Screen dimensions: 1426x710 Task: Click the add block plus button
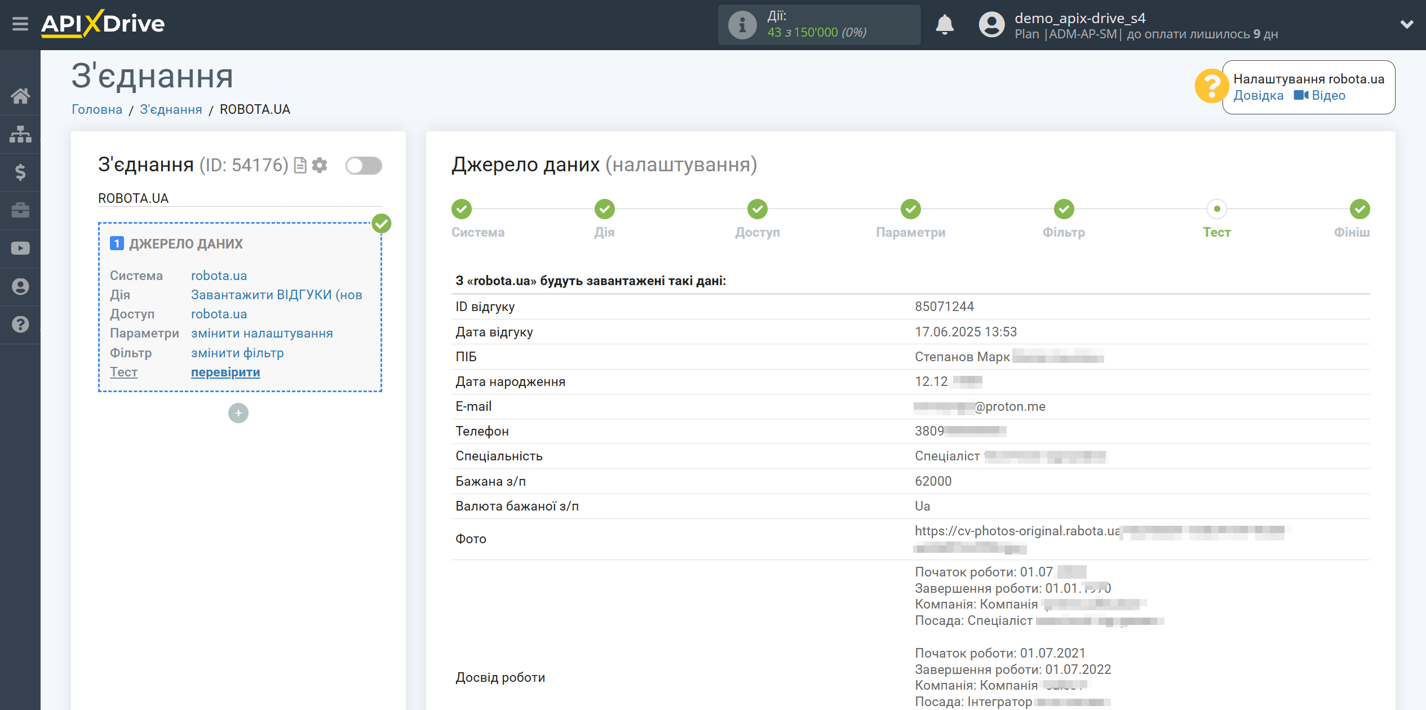(238, 413)
